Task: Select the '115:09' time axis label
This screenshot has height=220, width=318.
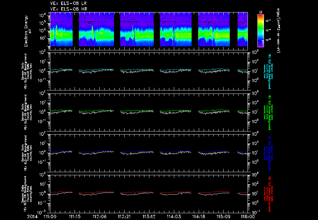Action: (223, 217)
